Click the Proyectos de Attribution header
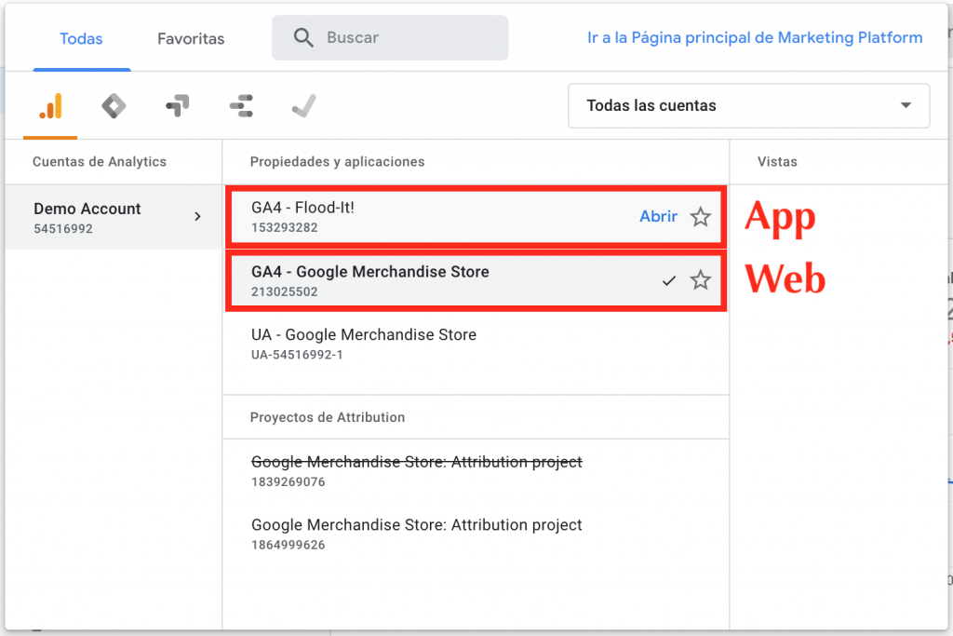 (x=328, y=417)
